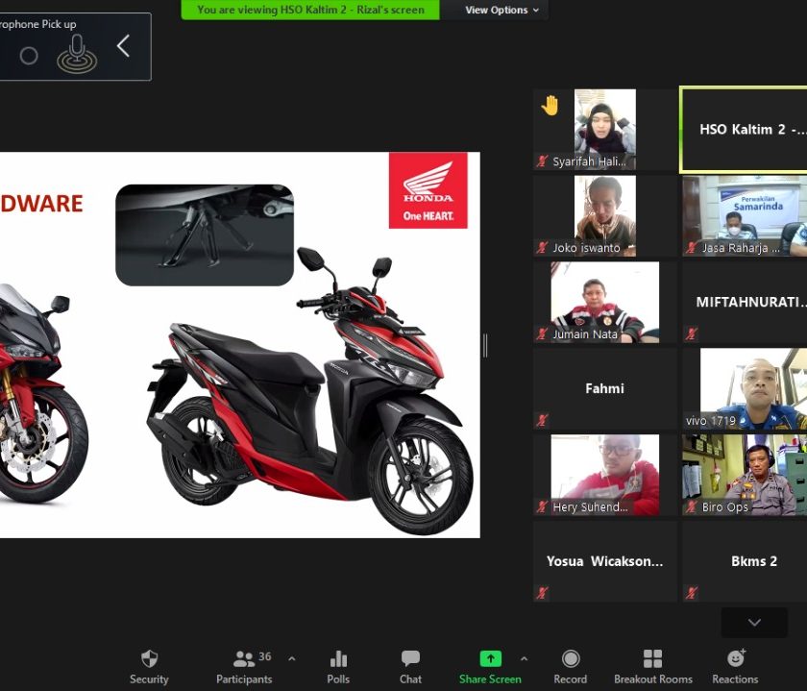Click the divider handle beside shared screen
This screenshot has width=807, height=691.
pyautogui.click(x=485, y=345)
